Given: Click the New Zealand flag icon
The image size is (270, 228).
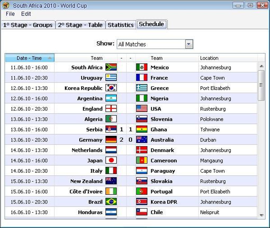Looking at the screenshot, I should [111, 181].
